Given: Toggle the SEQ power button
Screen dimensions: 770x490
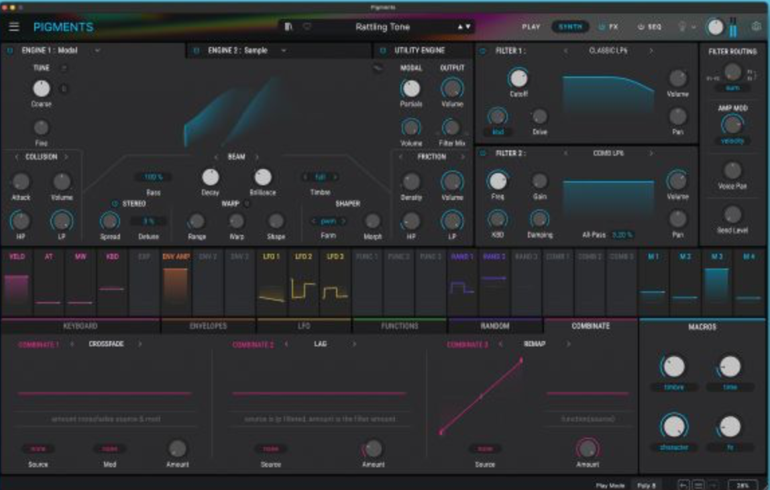Looking at the screenshot, I should [641, 27].
